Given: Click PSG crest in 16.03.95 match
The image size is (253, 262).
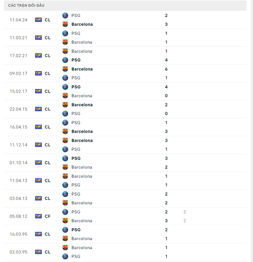Looking at the screenshot, I should click(65, 230).
